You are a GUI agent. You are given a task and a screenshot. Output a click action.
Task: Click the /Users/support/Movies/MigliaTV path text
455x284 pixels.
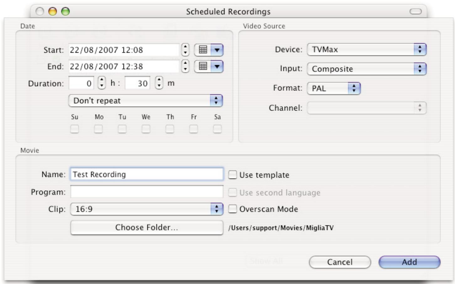point(281,228)
